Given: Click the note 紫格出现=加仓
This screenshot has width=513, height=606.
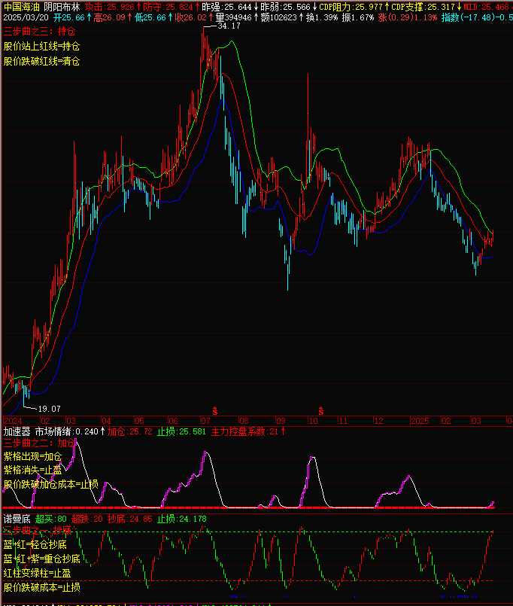Looking at the screenshot, I should coord(33,457).
